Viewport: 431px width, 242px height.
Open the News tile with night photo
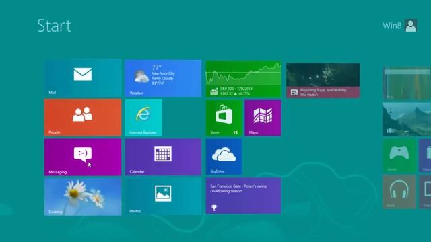click(x=323, y=81)
